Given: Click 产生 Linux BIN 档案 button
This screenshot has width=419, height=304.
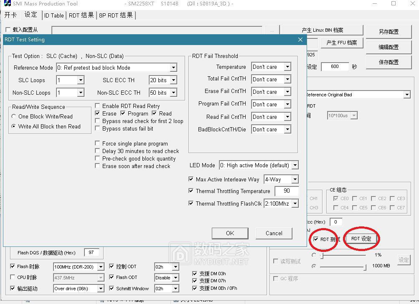Looking at the screenshot, I should point(323,30).
